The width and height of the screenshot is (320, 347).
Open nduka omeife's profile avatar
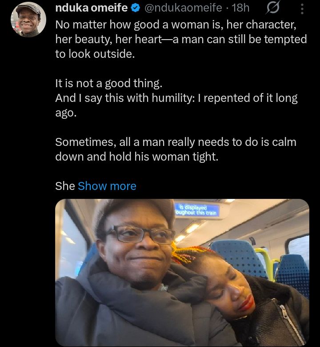click(x=28, y=20)
